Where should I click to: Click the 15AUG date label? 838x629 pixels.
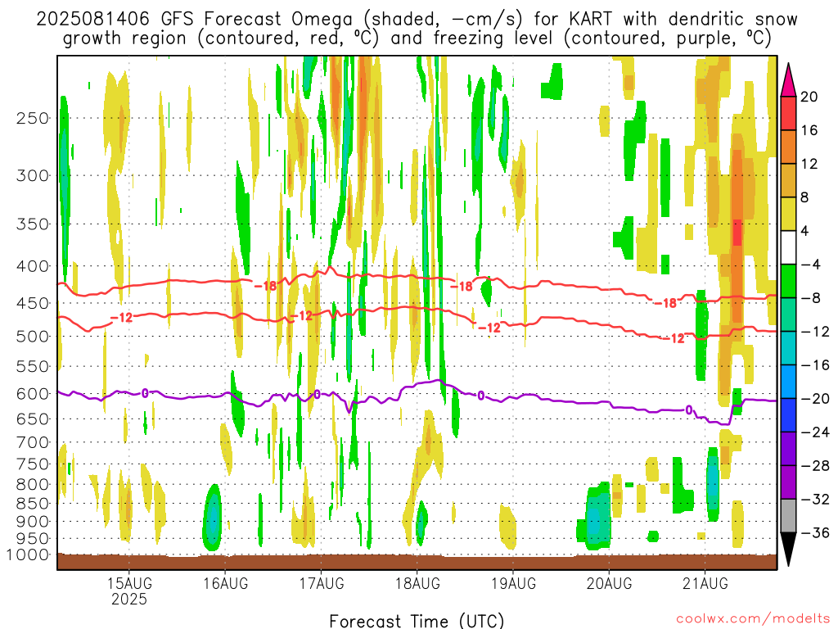[129, 583]
